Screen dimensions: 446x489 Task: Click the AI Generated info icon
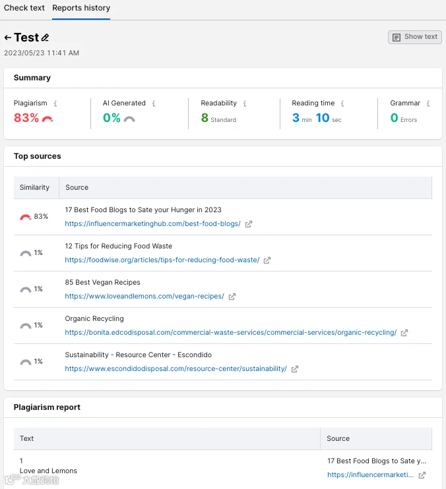point(154,103)
